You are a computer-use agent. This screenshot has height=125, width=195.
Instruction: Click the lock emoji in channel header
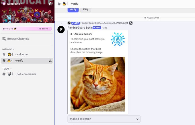coord(64,4)
